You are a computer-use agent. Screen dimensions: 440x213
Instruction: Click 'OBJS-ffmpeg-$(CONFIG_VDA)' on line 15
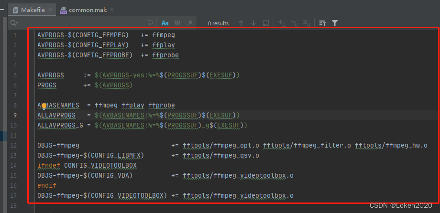tap(85, 176)
